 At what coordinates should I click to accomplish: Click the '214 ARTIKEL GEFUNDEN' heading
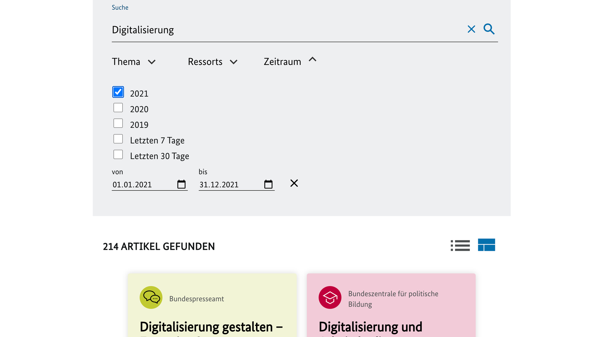(159, 247)
